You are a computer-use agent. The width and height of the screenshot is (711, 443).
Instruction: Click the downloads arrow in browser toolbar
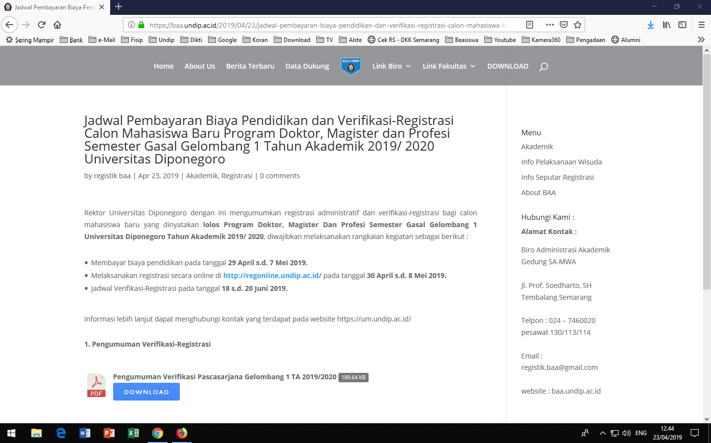[651, 24]
